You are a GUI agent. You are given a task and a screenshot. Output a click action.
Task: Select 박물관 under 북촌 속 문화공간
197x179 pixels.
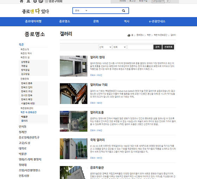[x=24, y=117]
